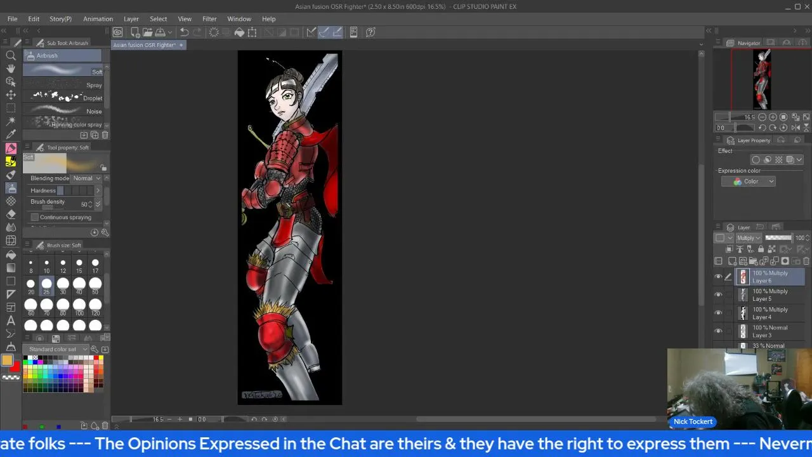812x457 pixels.
Task: Toggle Layer 6 visibility eye
Action: 718,277
